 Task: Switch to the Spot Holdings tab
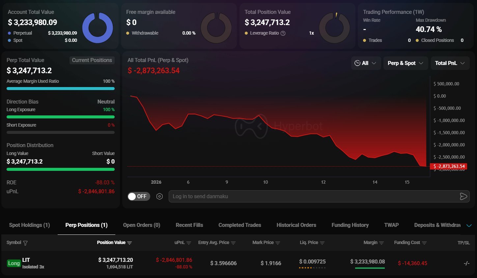pos(29,225)
